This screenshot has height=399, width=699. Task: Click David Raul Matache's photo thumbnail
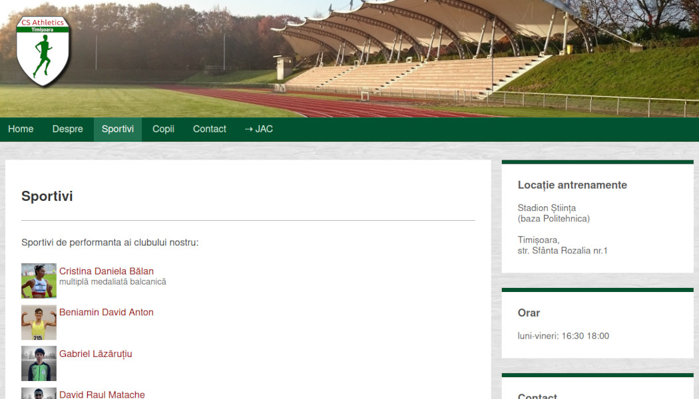tap(39, 394)
